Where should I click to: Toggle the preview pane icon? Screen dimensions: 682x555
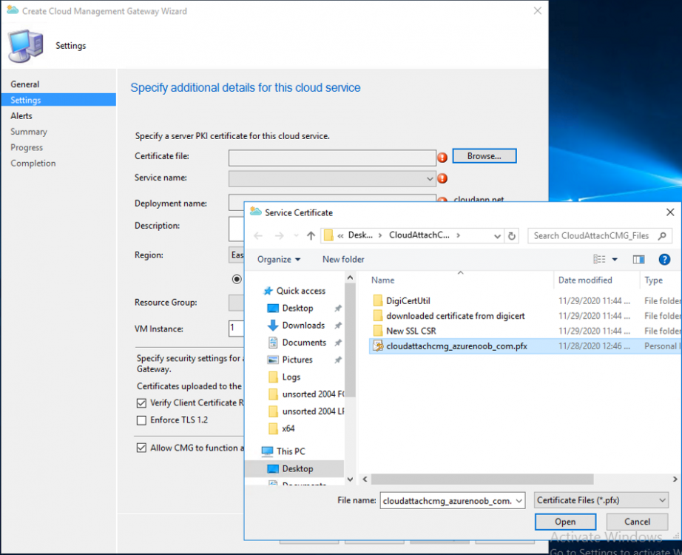tap(638, 260)
